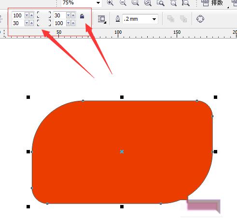Click the top-right corner radius field showing 30

60,15
